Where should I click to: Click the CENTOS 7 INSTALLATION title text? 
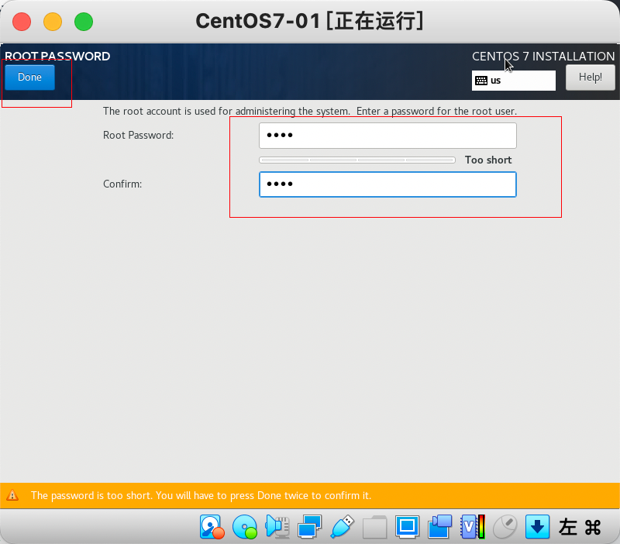click(543, 56)
